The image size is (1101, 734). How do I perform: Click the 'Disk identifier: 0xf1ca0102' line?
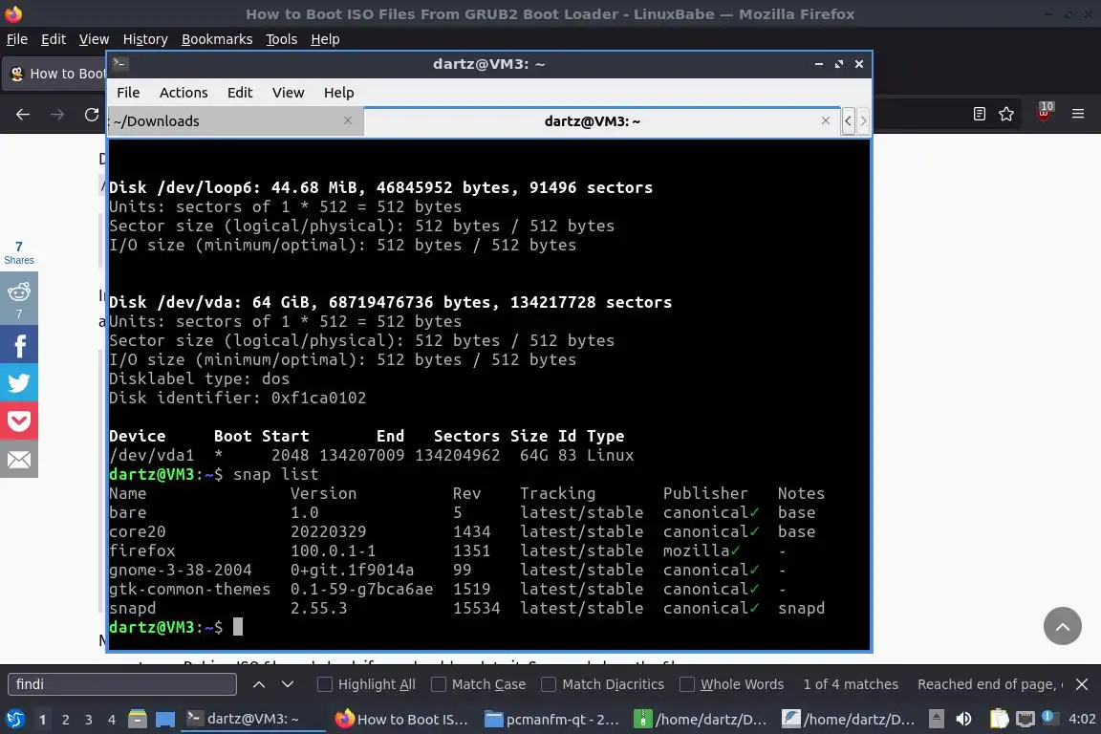[x=237, y=398]
